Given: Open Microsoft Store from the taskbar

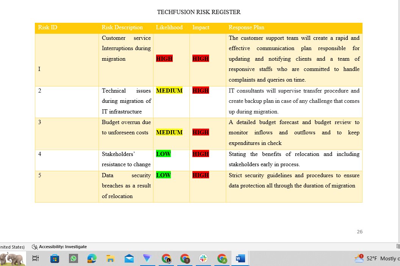Looking at the screenshot, I should pos(55,258).
